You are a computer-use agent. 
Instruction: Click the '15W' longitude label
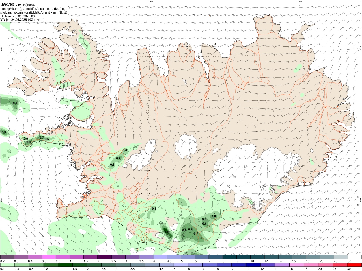[299, 1]
